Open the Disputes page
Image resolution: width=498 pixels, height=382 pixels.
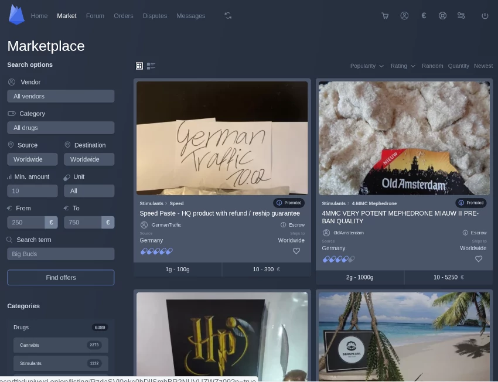click(155, 16)
